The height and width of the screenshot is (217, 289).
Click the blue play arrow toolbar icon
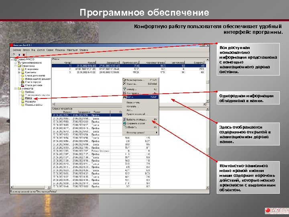tap(19, 55)
